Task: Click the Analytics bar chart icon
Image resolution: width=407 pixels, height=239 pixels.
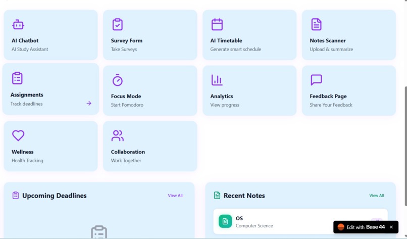Action: 217,80
